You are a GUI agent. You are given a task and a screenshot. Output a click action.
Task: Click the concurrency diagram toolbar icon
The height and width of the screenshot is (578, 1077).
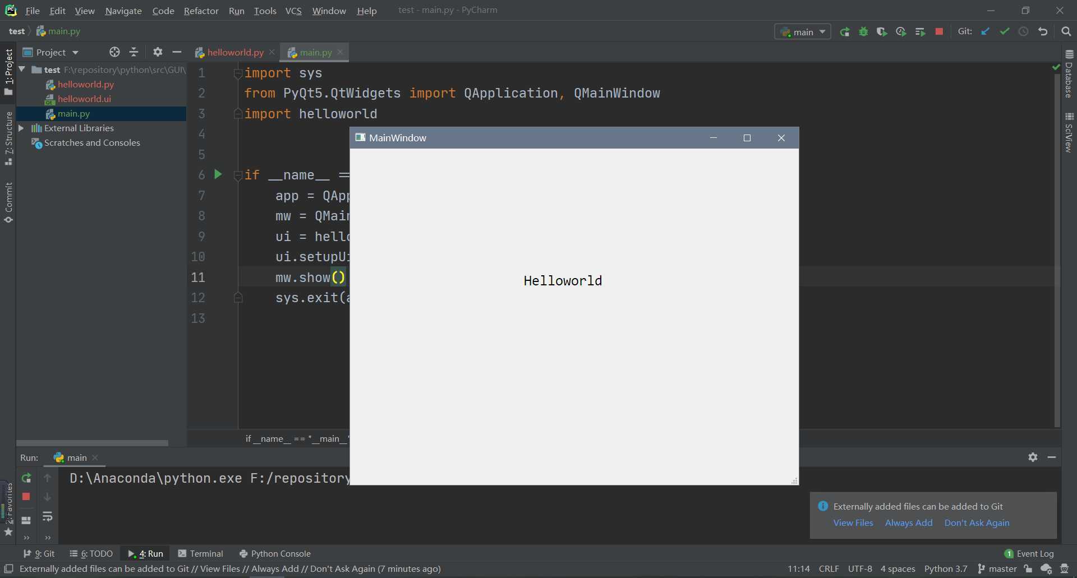[x=920, y=32]
